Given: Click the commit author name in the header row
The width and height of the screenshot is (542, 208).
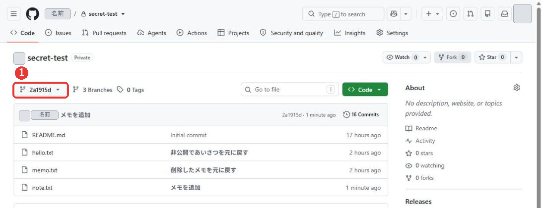Looking at the screenshot, I should coord(45,115).
